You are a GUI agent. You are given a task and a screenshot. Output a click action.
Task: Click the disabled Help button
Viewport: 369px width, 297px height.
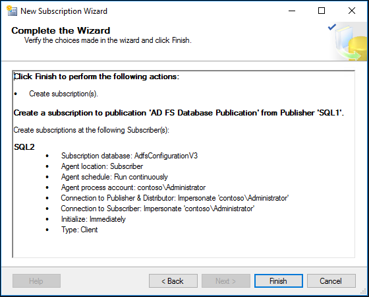[x=36, y=280]
